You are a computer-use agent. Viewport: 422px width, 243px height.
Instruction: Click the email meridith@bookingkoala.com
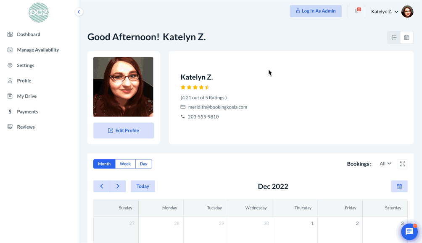point(217,107)
